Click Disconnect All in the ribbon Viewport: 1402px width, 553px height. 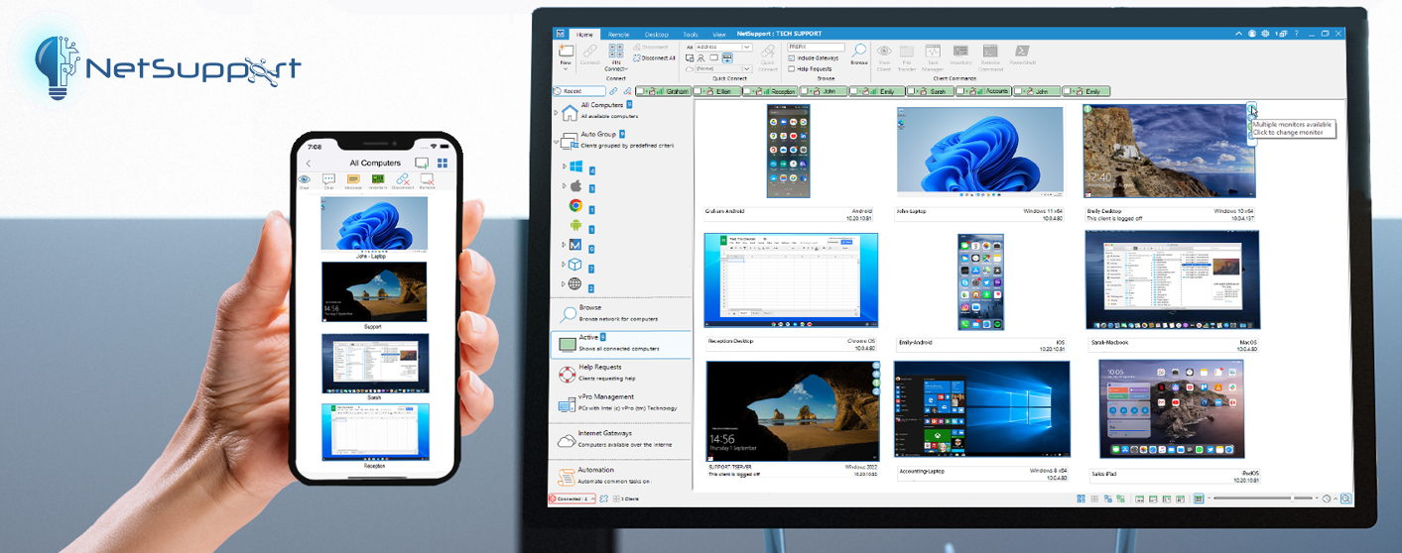[x=653, y=57]
